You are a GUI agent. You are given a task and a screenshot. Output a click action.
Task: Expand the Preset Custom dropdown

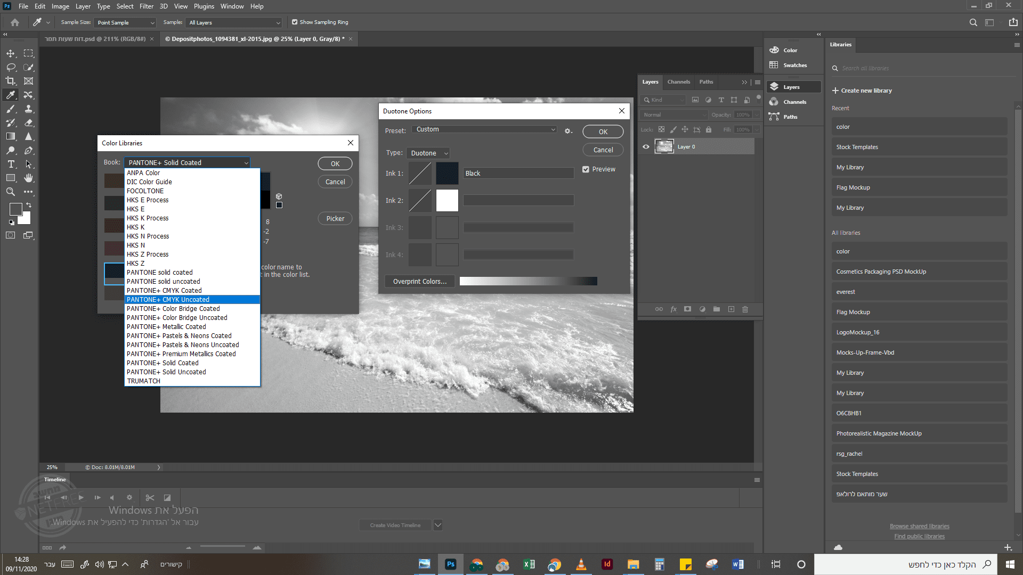point(485,129)
